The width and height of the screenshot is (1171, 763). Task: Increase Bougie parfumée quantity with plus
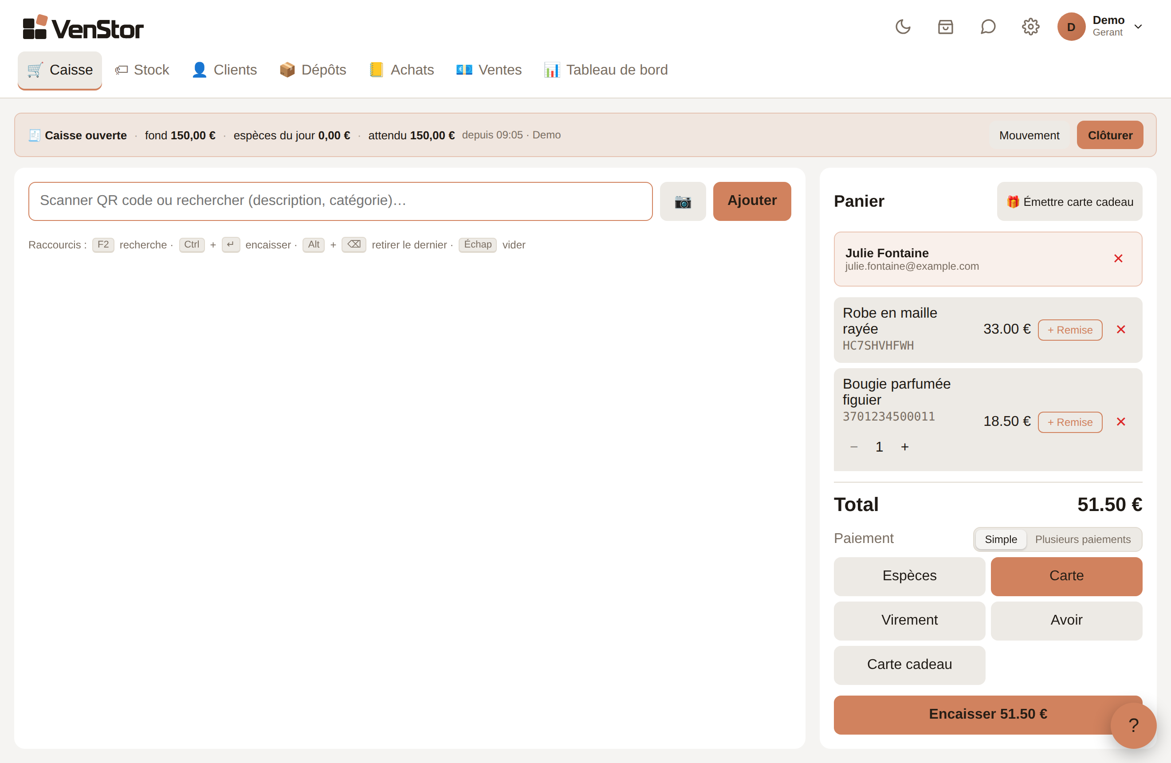click(904, 447)
